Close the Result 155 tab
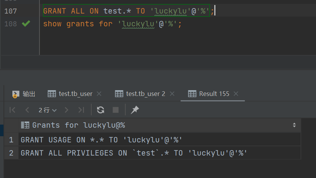Screen dimensions: 316x178 236,94
